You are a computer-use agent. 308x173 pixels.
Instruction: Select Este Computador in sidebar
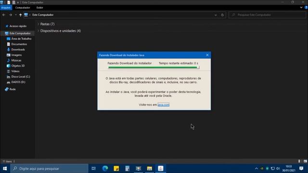[20, 33]
